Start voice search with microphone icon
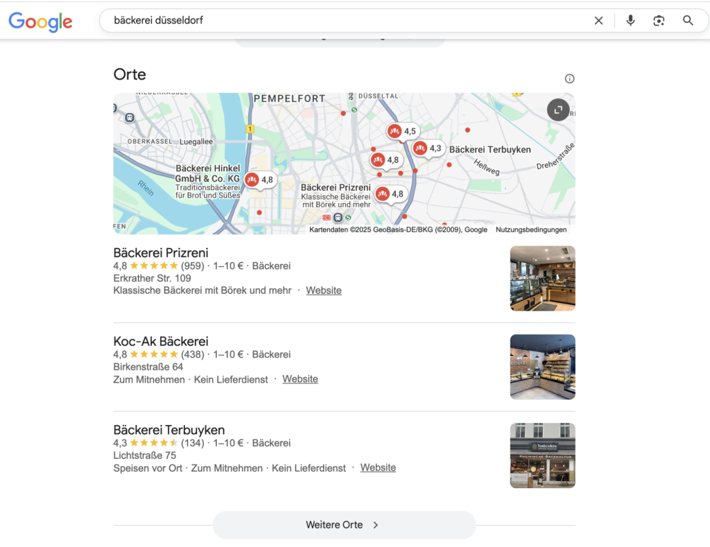The width and height of the screenshot is (710, 547). [630, 21]
